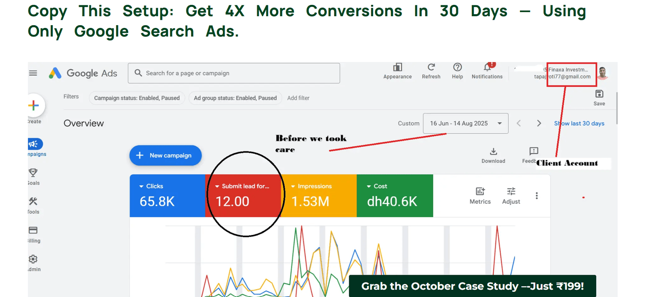This screenshot has width=649, height=297.
Task: Click the 1.53M impressions value
Action: click(x=310, y=201)
